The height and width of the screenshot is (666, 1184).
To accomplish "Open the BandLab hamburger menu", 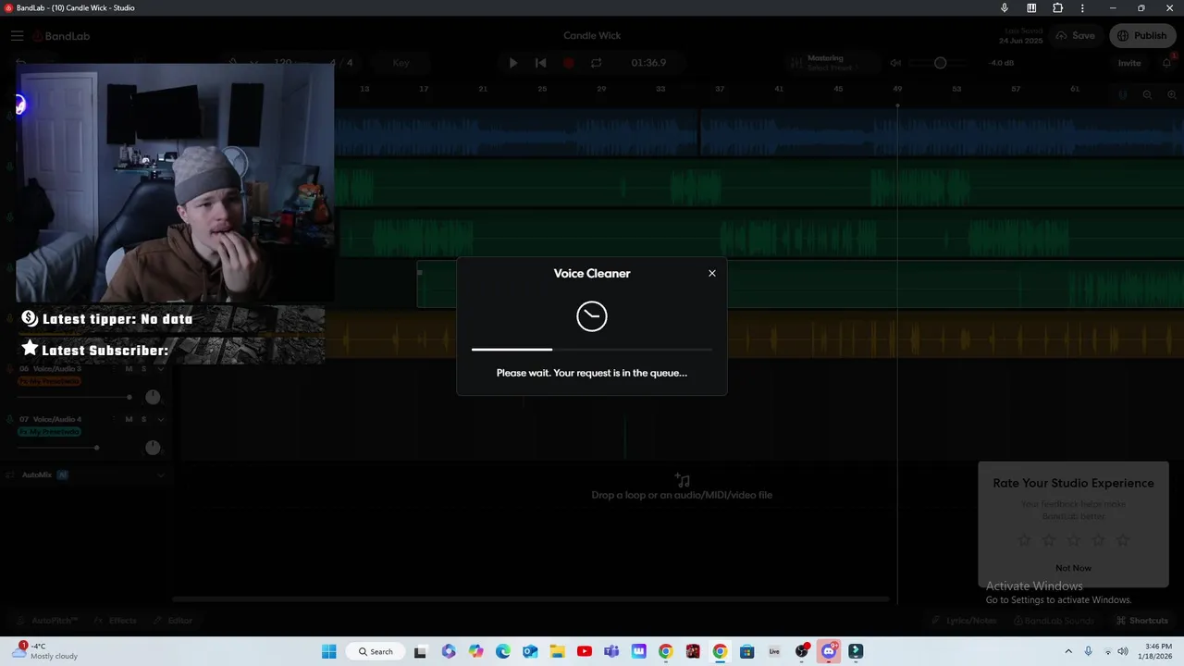I will [x=18, y=36].
